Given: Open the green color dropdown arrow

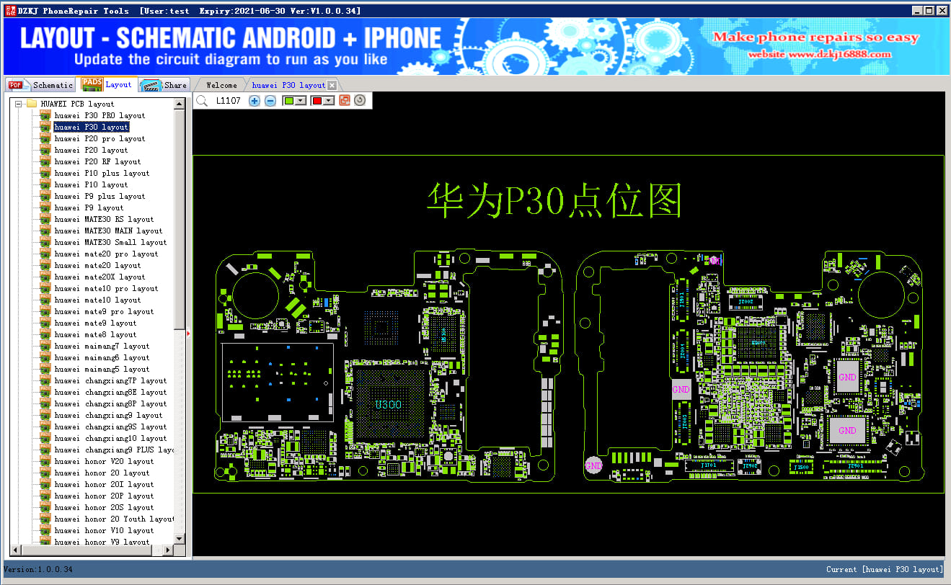Looking at the screenshot, I should (301, 101).
